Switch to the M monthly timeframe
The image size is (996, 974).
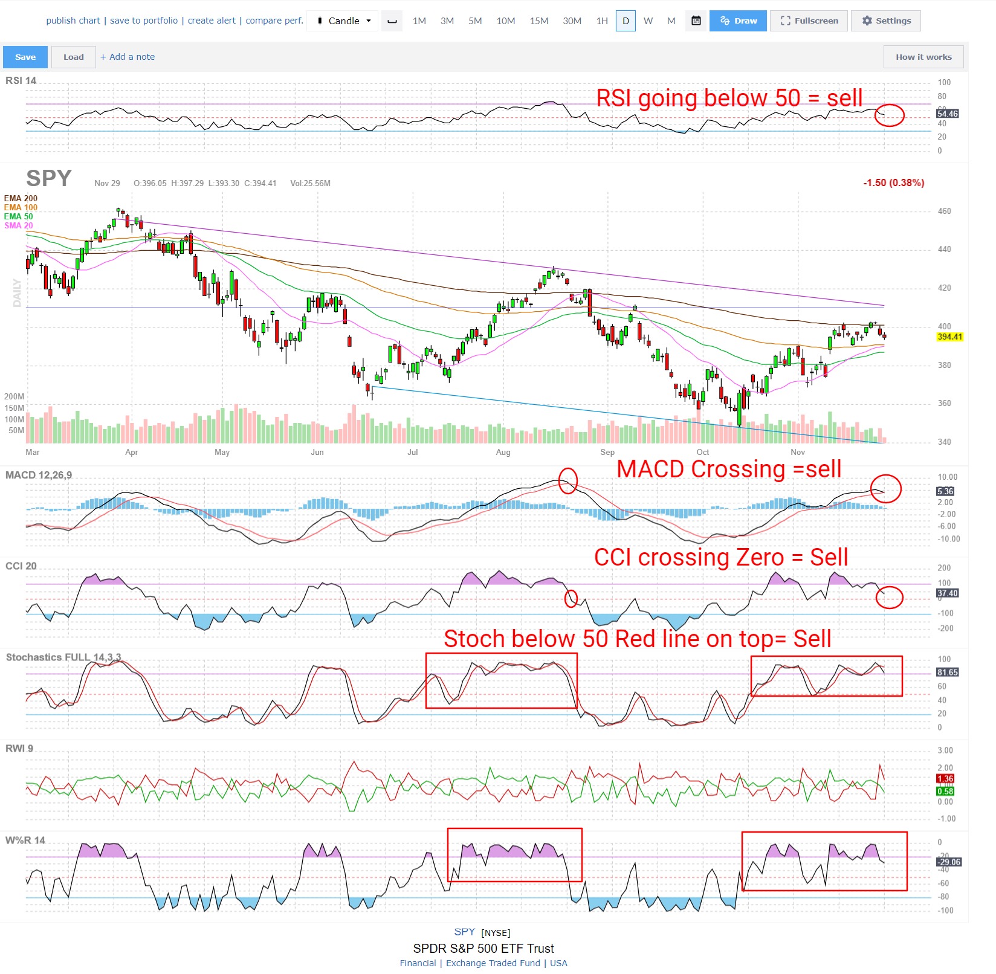coord(671,21)
